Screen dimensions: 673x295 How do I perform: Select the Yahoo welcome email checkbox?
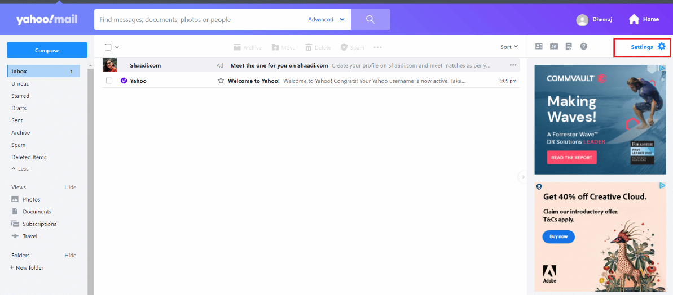click(x=109, y=81)
